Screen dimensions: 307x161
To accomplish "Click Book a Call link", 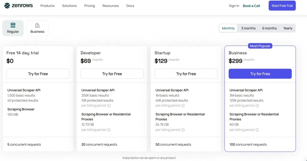I will (252, 6).
